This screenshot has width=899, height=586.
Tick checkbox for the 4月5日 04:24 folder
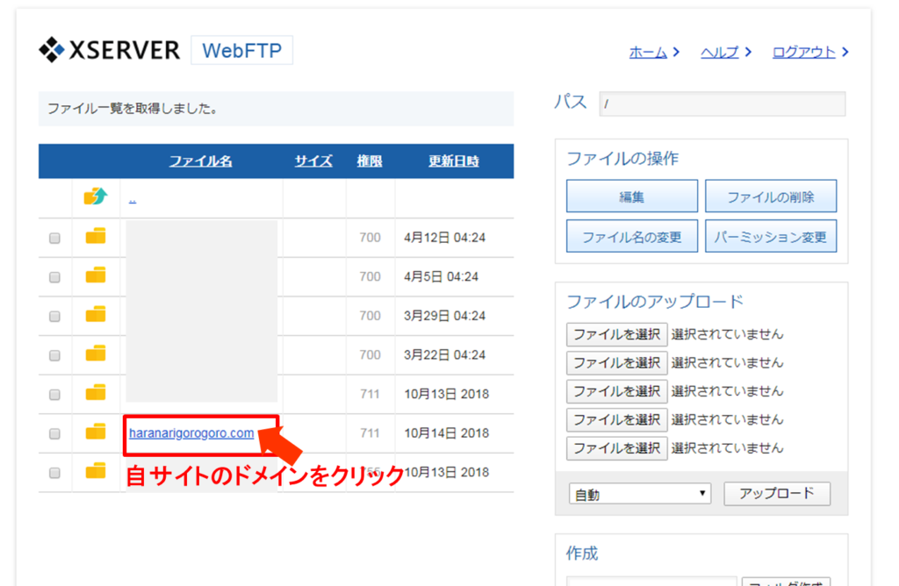pos(54,277)
